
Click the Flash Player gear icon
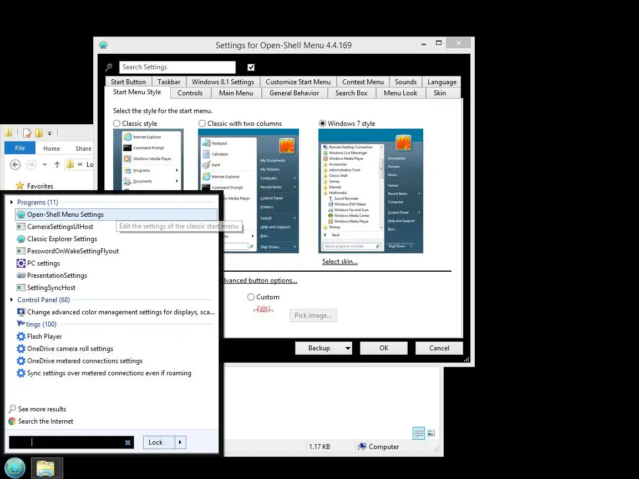tap(21, 337)
